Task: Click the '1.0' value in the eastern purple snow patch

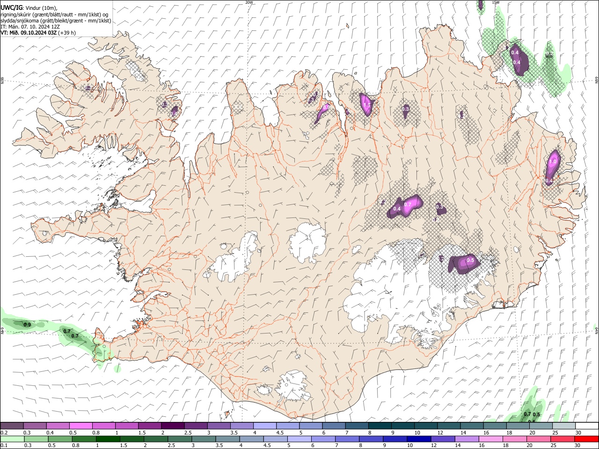Action: (553, 161)
